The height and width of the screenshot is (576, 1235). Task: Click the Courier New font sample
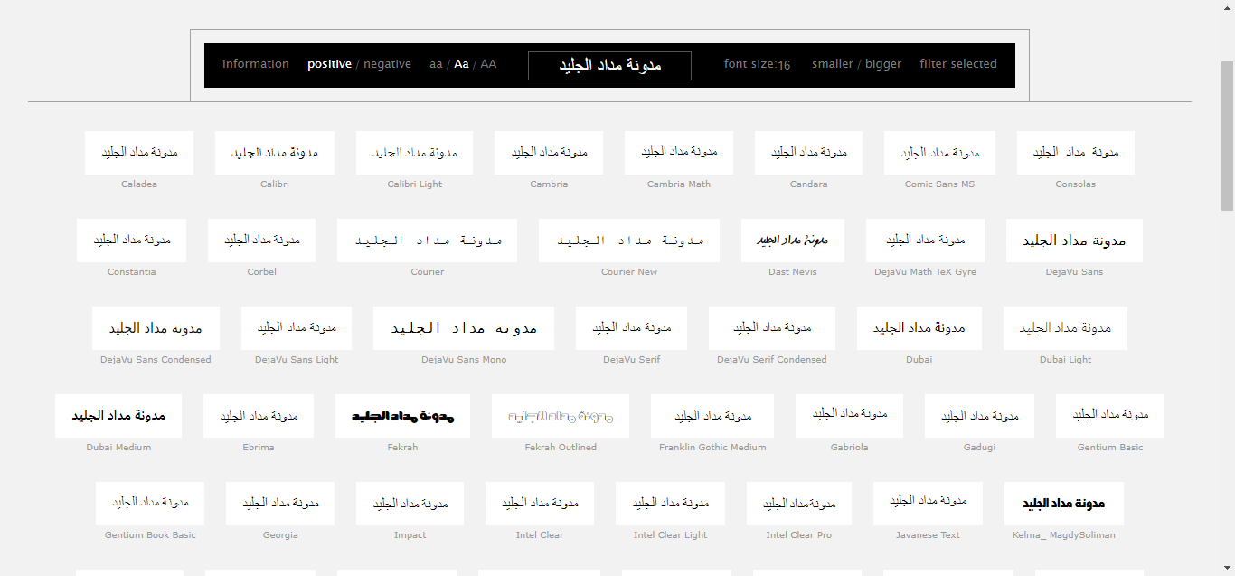tap(628, 241)
